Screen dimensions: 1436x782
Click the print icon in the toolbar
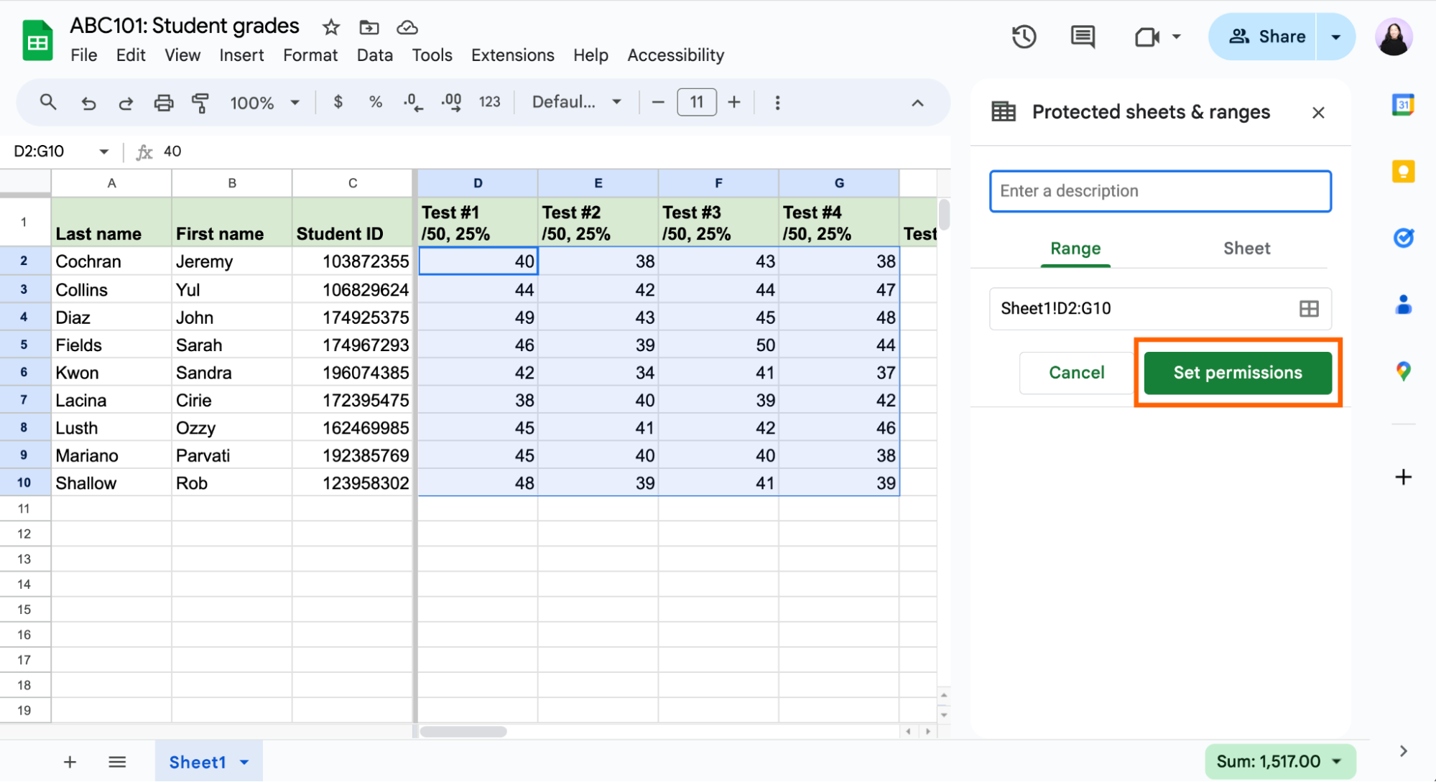point(164,103)
